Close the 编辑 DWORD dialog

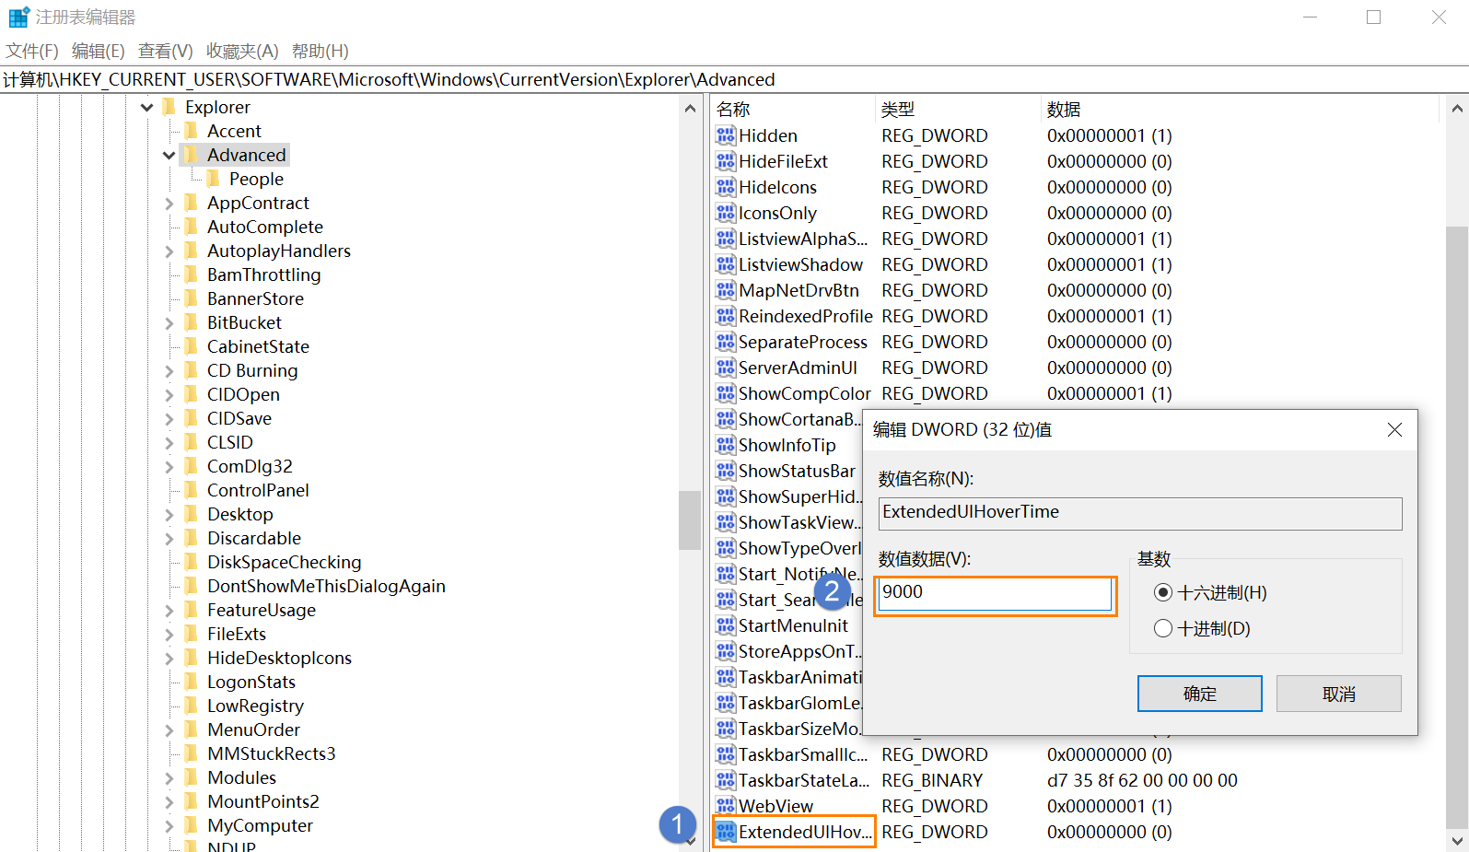(x=1394, y=430)
